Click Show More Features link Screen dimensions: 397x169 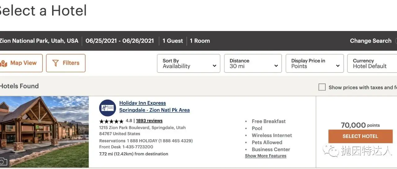tap(265, 156)
